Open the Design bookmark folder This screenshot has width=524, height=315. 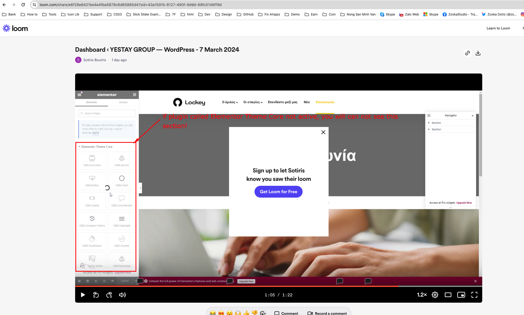224,14
